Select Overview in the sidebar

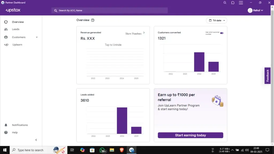pyautogui.click(x=18, y=22)
